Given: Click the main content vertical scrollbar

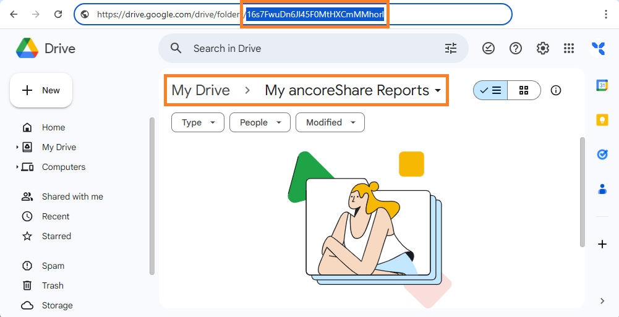Looking at the screenshot, I should (x=583, y=192).
